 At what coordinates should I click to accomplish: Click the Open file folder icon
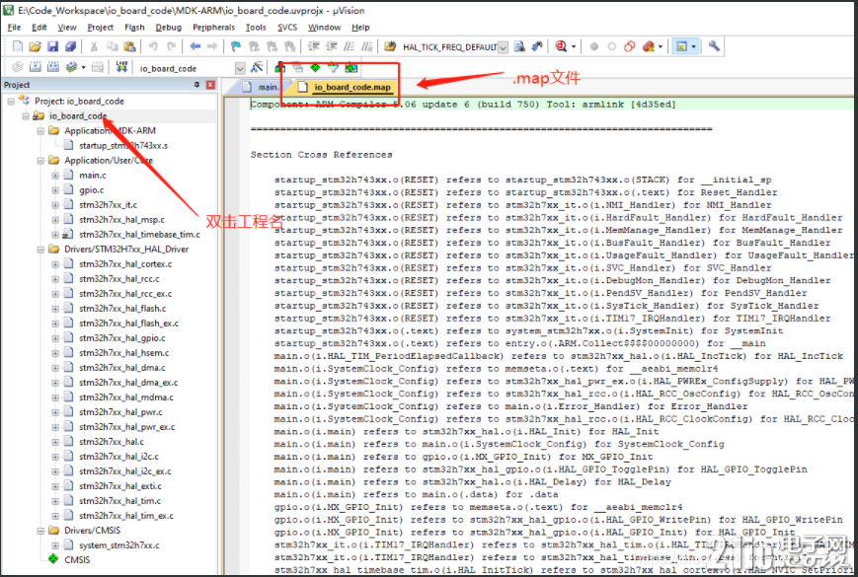(x=35, y=47)
